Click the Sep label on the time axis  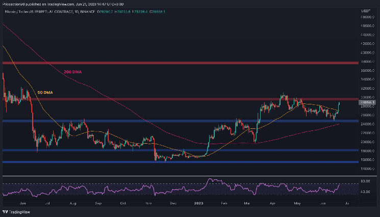pyautogui.click(x=98, y=203)
